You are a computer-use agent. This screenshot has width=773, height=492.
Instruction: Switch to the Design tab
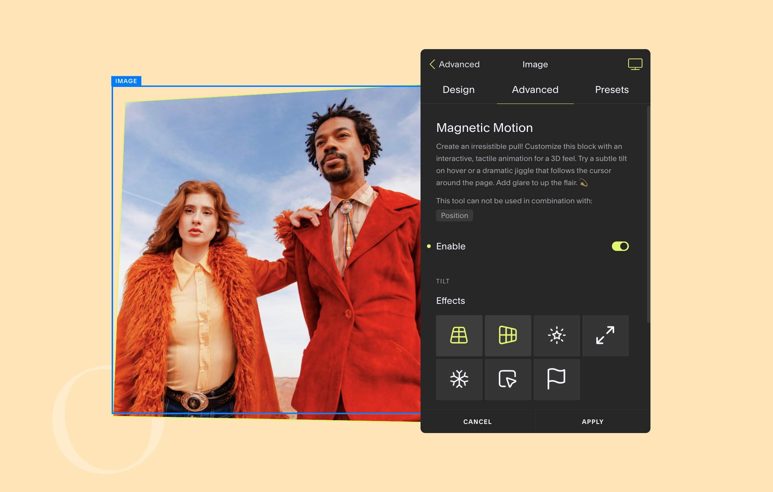point(458,90)
